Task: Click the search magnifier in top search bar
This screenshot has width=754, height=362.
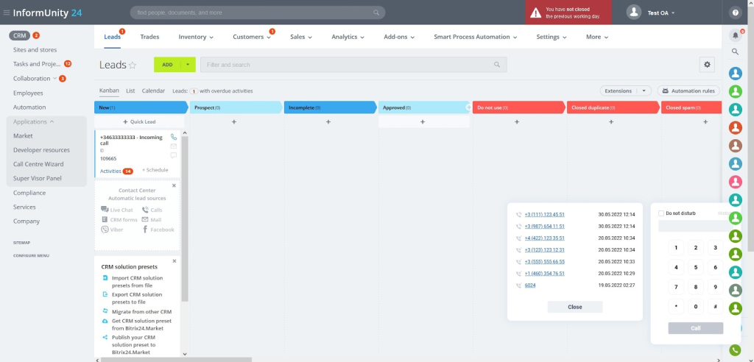Action: [376, 13]
